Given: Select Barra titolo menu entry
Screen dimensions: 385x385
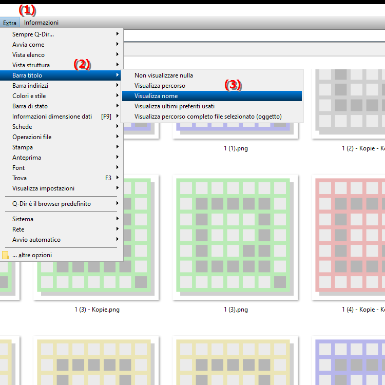Looking at the screenshot, I should (x=62, y=75).
